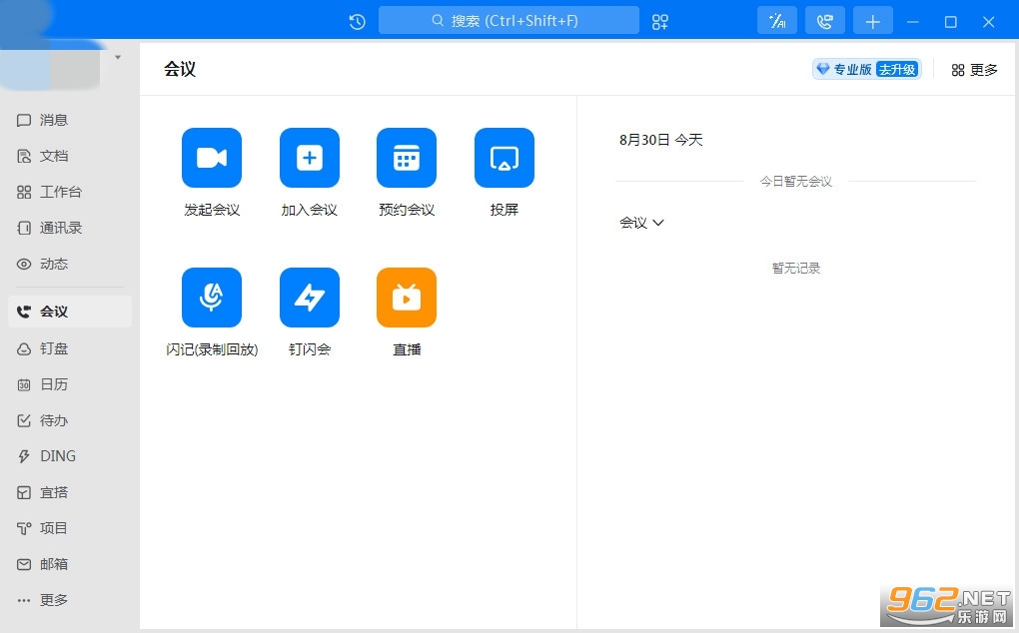
Task: Click the phone call icon in title bar
Action: click(x=824, y=21)
